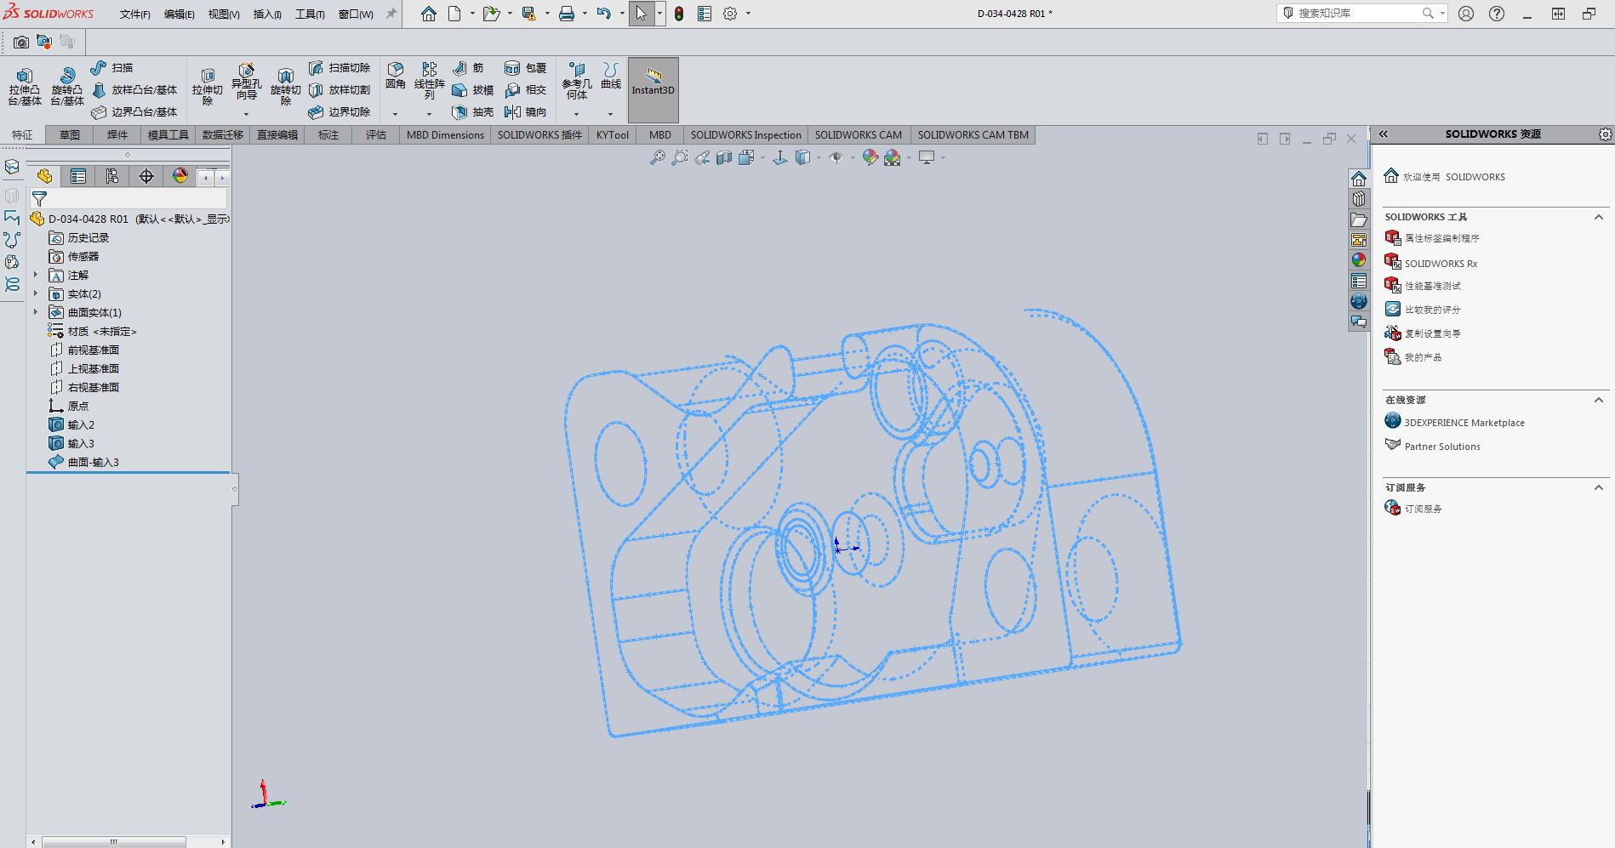Activate the Extruded Cut tool (拉伸切除)

point(207,87)
